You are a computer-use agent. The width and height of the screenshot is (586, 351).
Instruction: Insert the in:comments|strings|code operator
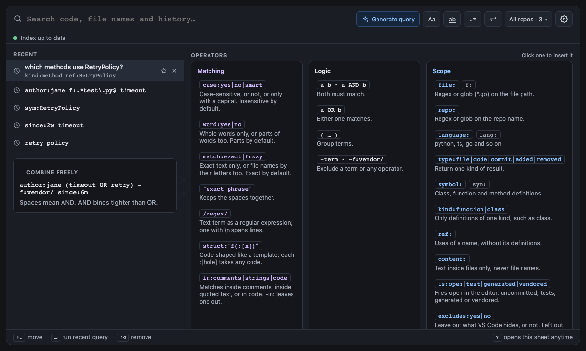(x=245, y=278)
